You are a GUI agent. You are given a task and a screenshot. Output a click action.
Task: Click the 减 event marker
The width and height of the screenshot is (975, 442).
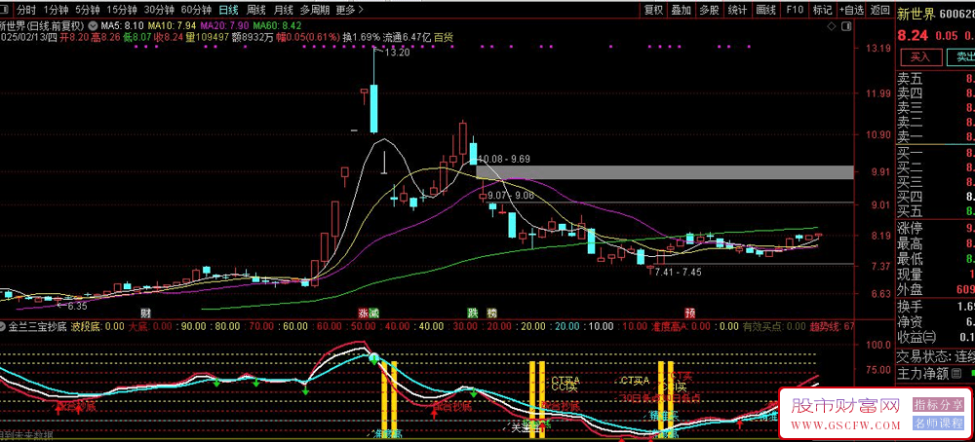[x=373, y=313]
